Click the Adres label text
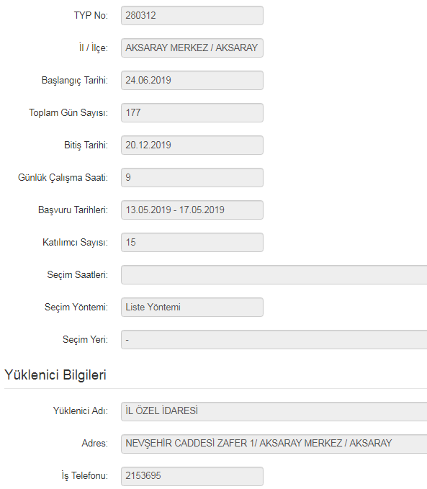Screen dimensions: 427x489 point(95,443)
